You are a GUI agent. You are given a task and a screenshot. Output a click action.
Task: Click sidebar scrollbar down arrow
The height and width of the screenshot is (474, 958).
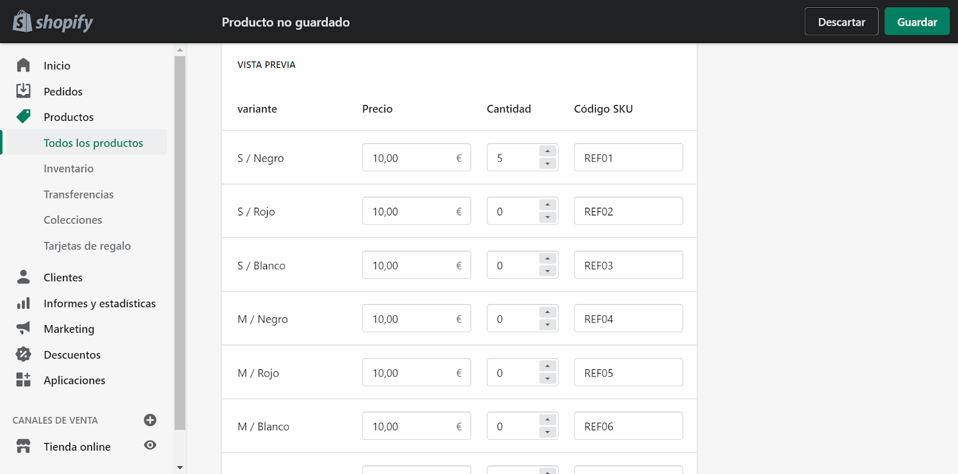click(180, 467)
